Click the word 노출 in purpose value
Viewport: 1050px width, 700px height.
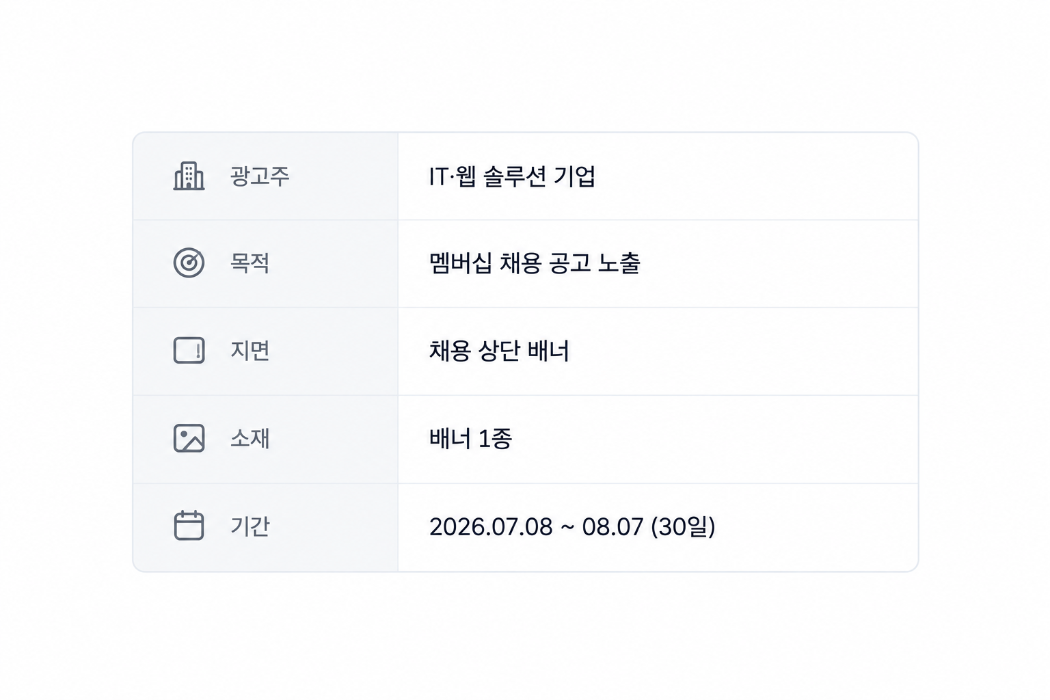point(619,263)
